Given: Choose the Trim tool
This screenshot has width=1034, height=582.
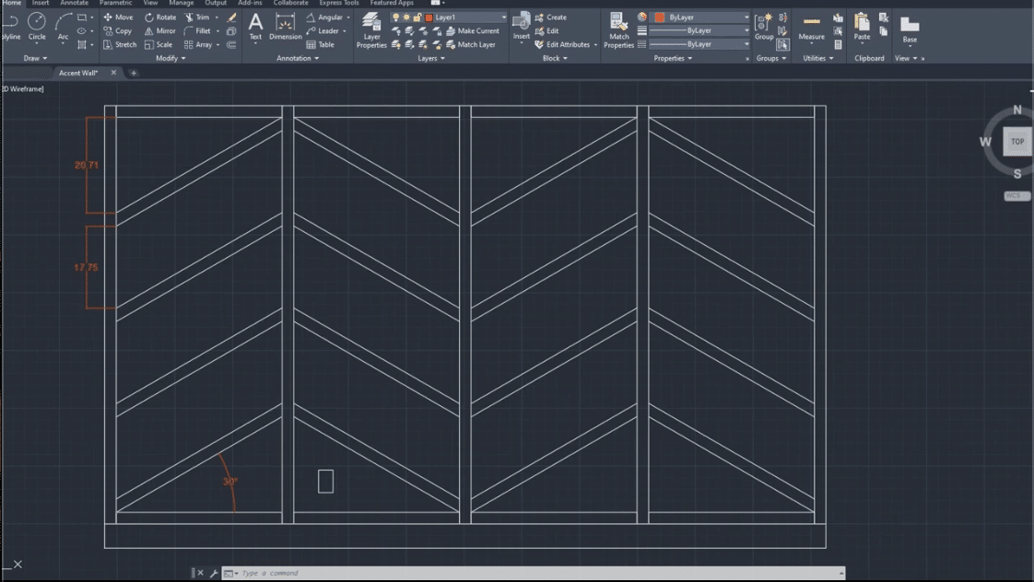Looking at the screenshot, I should (196, 17).
